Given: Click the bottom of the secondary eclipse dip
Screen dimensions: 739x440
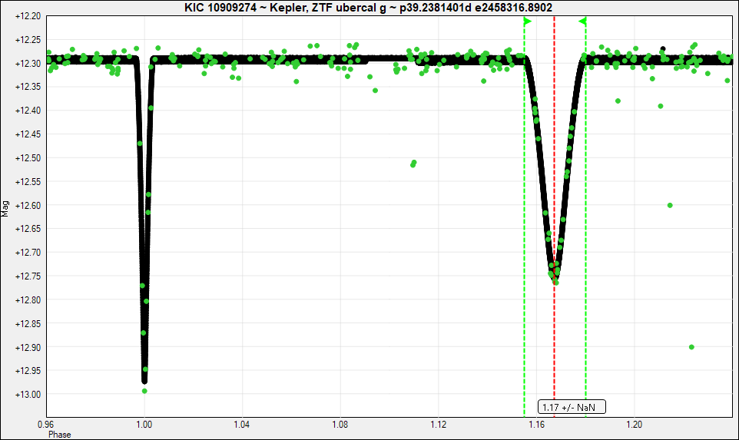Looking at the screenshot, I should [x=555, y=281].
